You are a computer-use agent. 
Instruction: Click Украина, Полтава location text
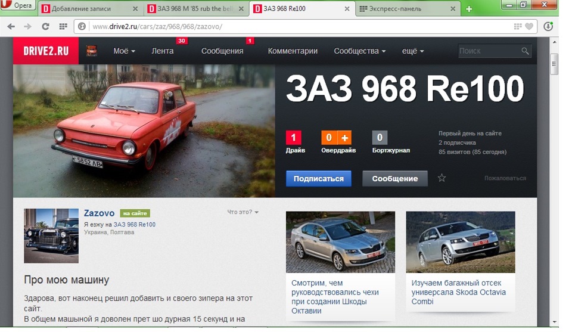[x=109, y=232]
